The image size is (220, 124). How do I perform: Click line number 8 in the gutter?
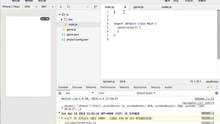coord(108,39)
